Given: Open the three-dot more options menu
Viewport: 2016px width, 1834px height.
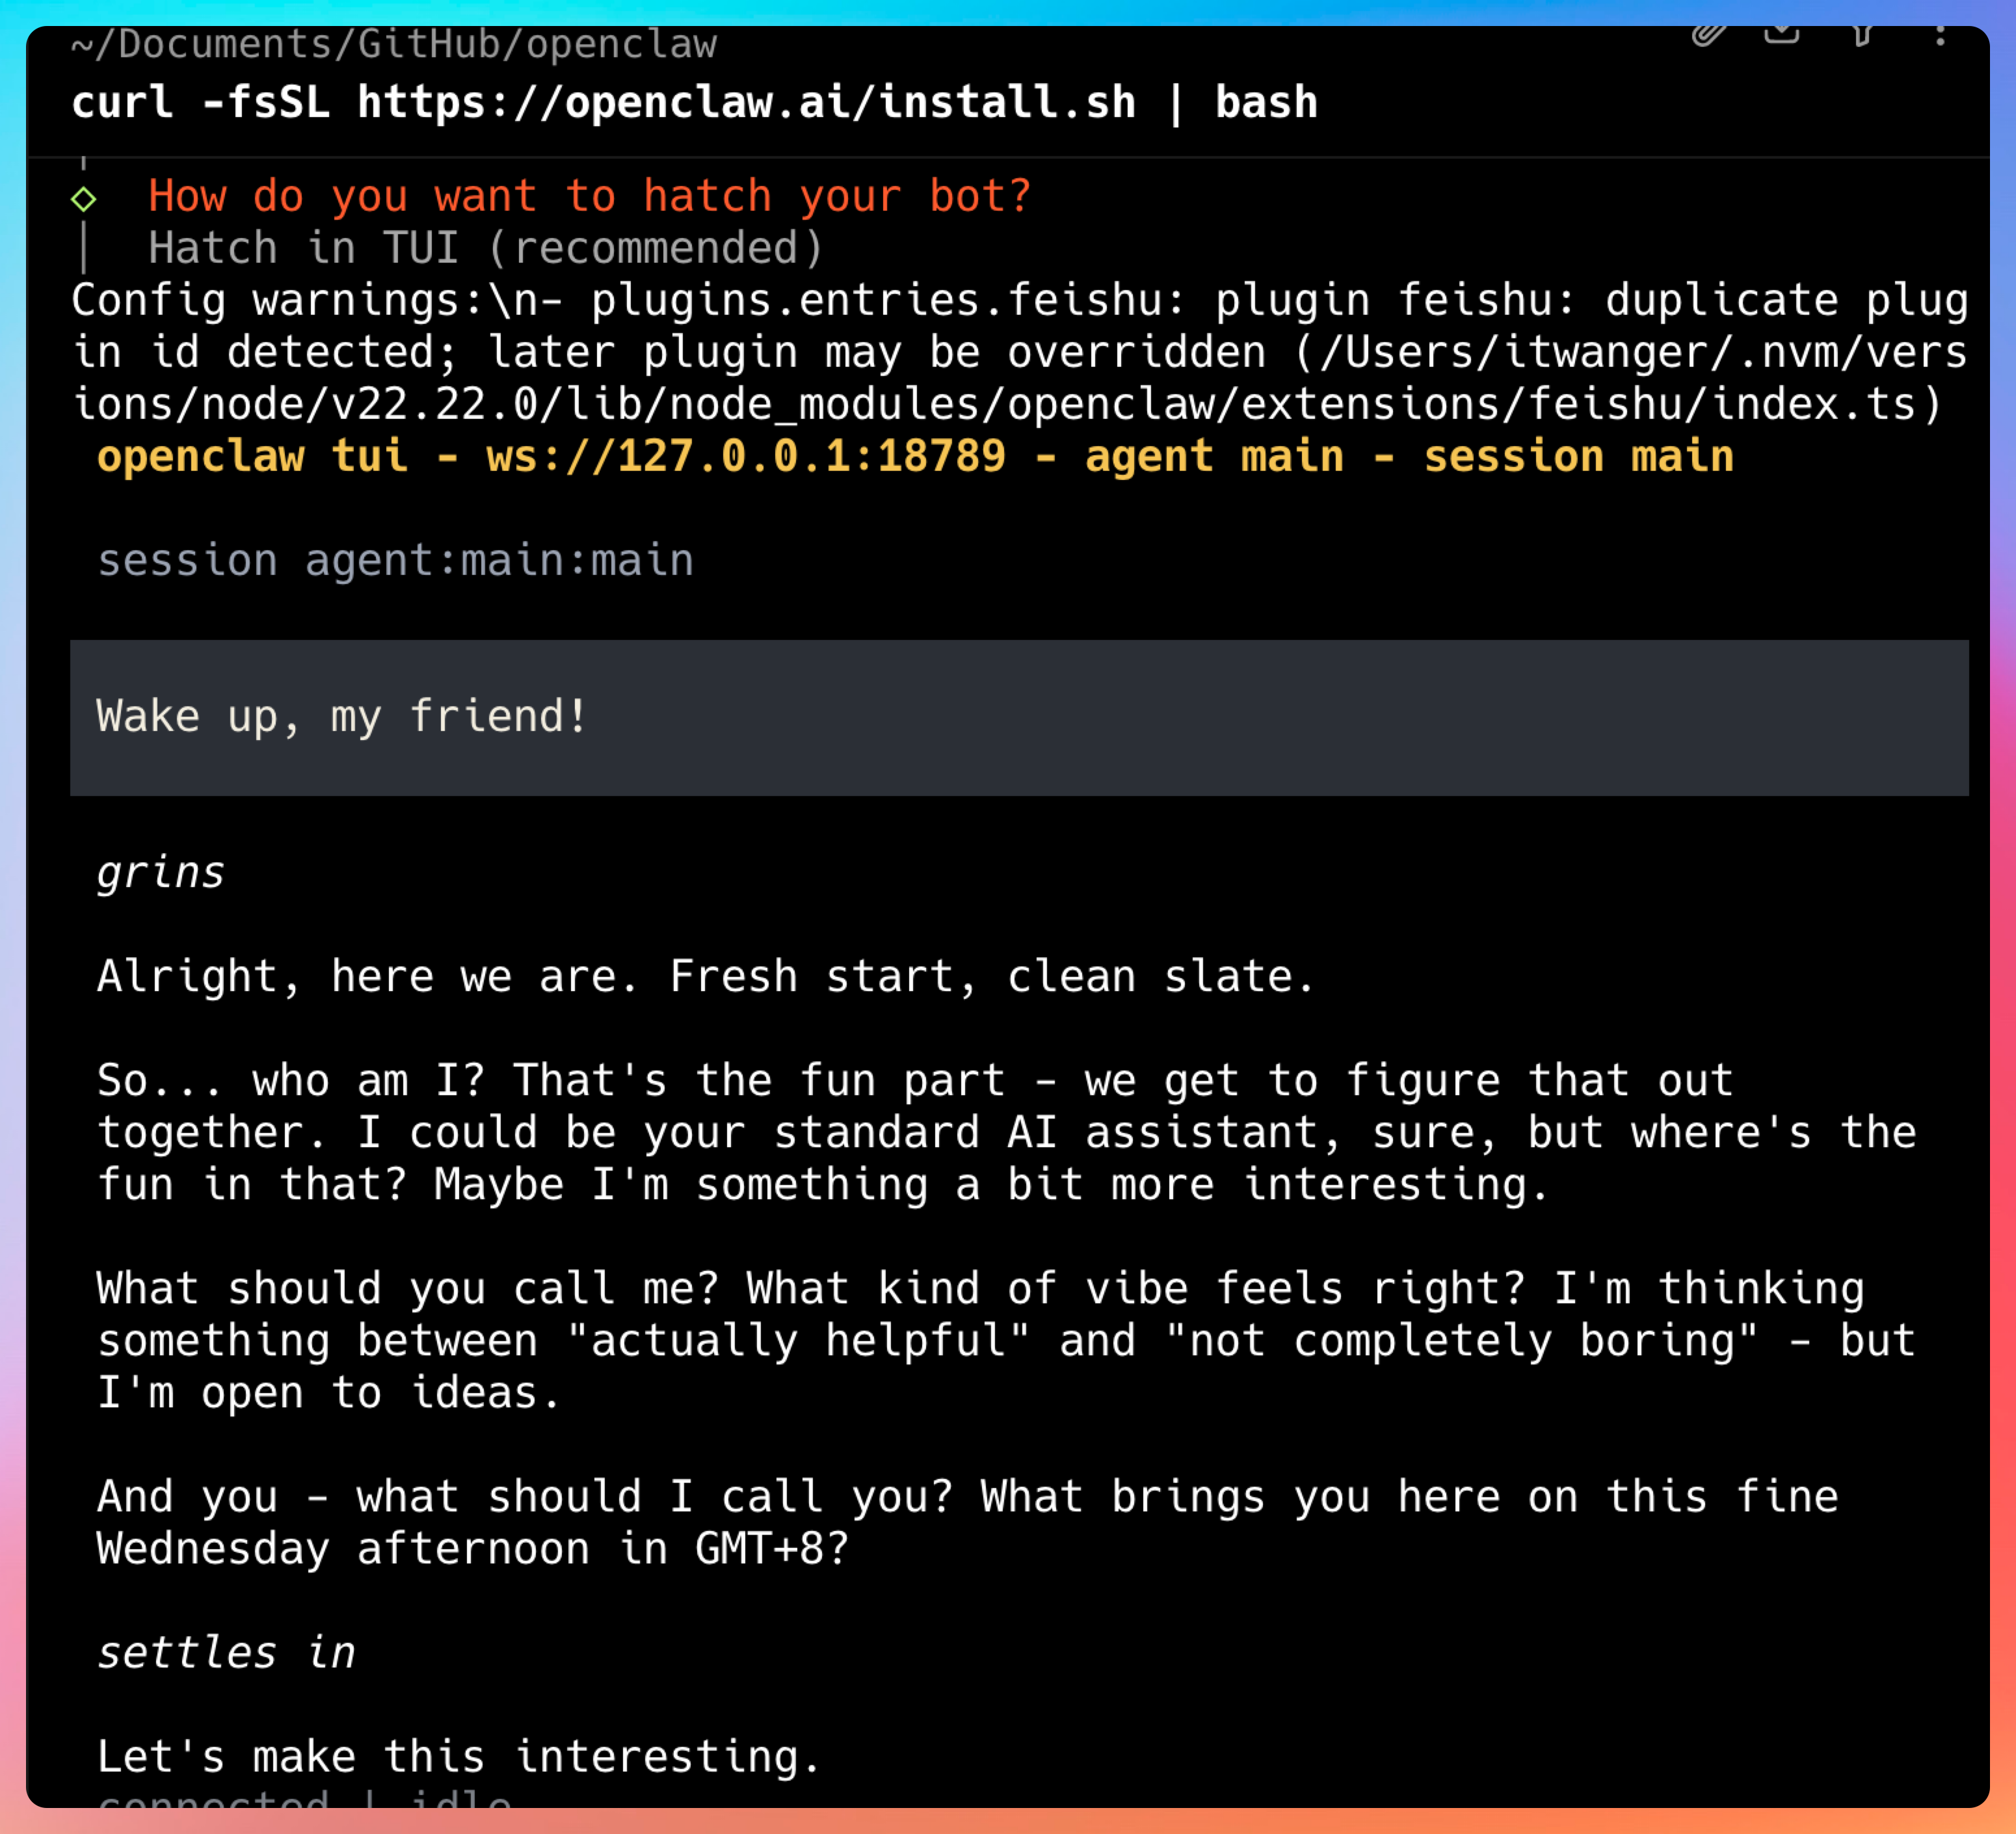Looking at the screenshot, I should point(1940,36).
